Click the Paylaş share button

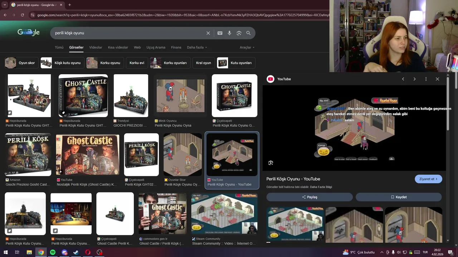[310, 197]
